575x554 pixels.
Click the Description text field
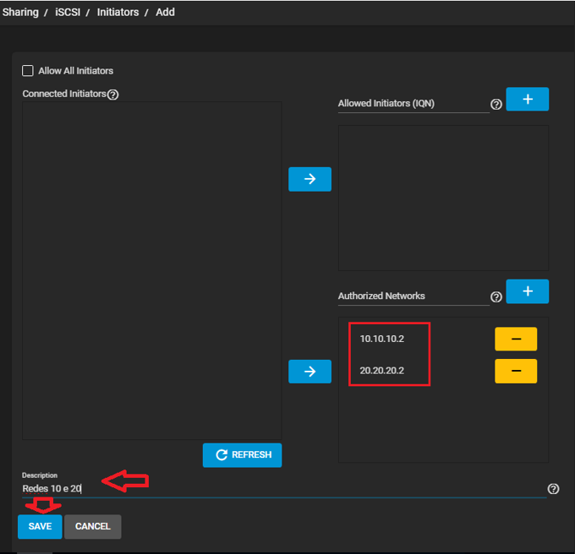click(279, 489)
